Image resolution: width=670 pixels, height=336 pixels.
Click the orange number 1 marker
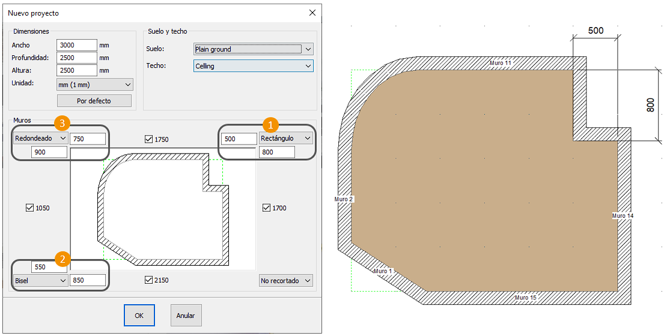[270, 125]
